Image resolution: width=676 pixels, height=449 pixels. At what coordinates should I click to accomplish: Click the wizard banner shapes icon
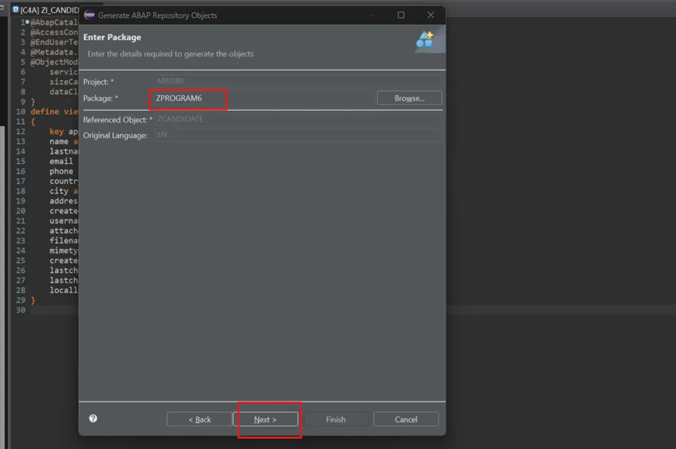425,40
